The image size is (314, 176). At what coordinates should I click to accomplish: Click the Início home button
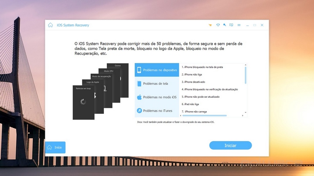pos(55,147)
